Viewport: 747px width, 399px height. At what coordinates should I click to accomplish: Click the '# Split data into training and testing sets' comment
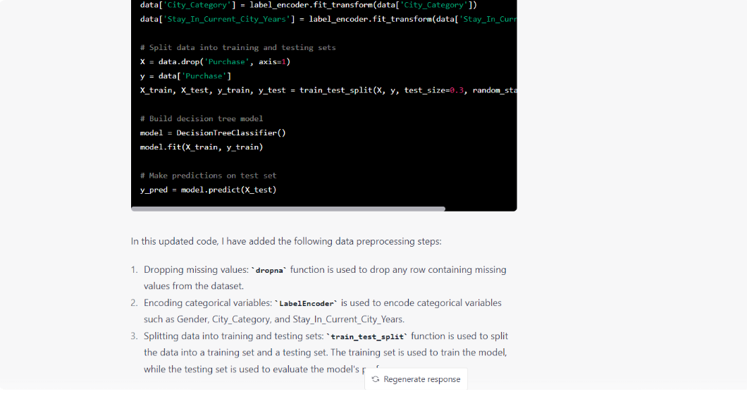coord(237,48)
